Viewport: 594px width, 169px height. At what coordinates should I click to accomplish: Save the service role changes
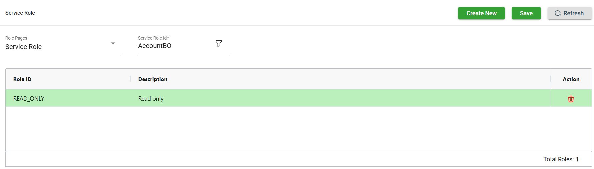(x=526, y=13)
